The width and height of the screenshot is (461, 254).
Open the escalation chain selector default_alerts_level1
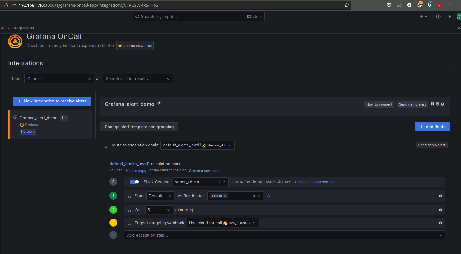tap(197, 145)
